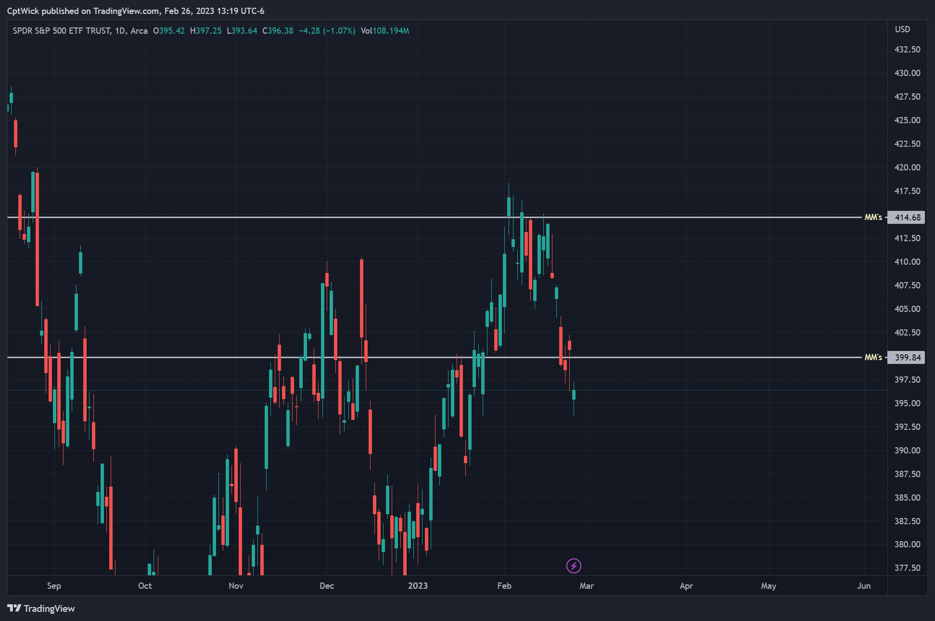Image resolution: width=935 pixels, height=621 pixels.
Task: Click the 427.50 price axis label
Action: (907, 97)
